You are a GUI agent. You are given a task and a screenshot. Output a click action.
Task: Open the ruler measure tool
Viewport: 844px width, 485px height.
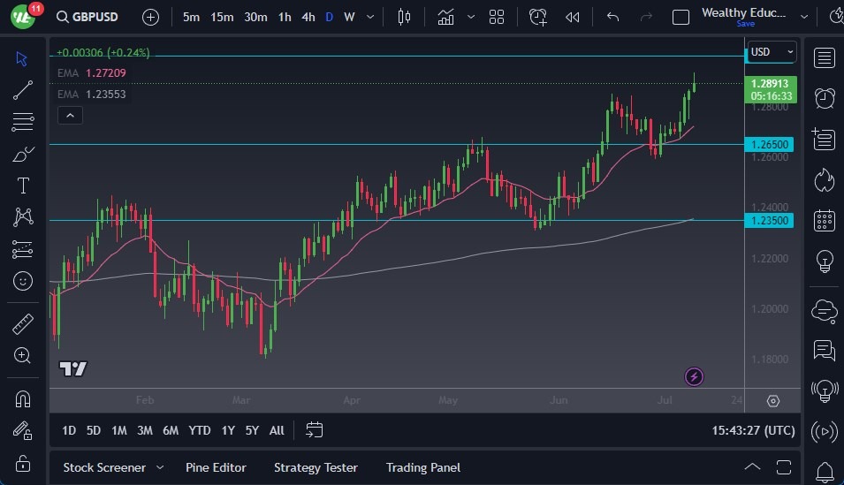23,324
